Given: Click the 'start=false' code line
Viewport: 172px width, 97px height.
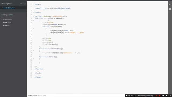Looking at the screenshot, I should [48, 23].
